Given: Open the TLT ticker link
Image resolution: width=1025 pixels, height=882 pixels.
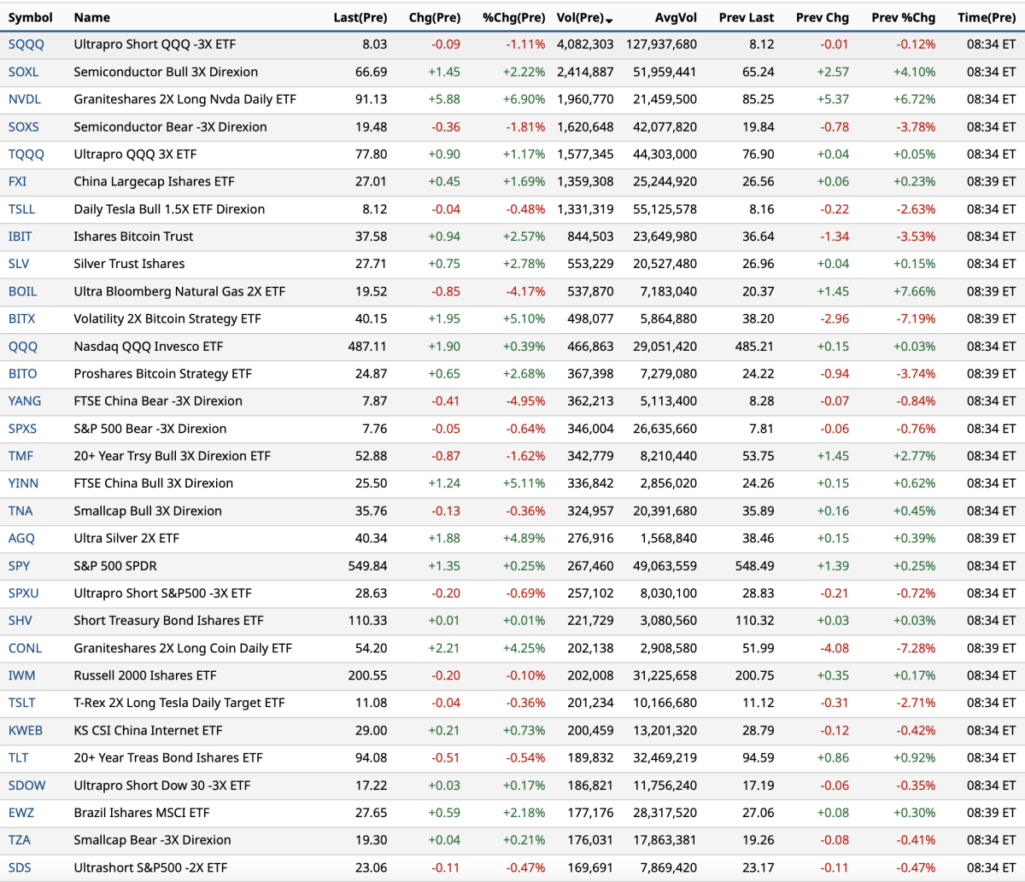Looking at the screenshot, I should click(18, 758).
